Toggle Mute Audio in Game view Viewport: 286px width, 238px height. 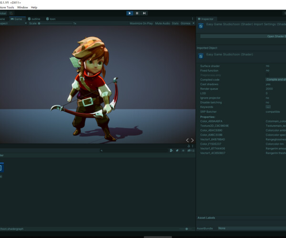(163, 23)
